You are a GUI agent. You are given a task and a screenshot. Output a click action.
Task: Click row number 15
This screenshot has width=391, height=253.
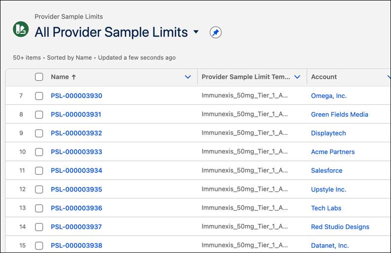[x=23, y=246]
